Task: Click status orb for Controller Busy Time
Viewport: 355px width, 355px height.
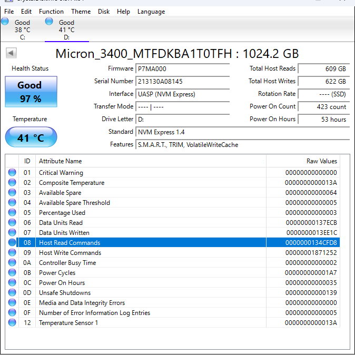Action: [x=12, y=262]
